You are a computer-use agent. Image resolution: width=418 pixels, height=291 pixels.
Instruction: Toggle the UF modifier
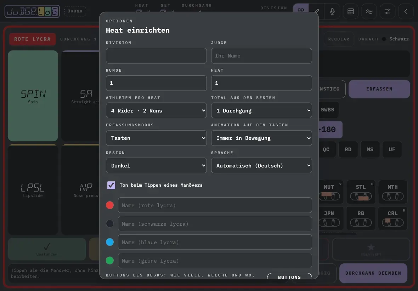point(392,149)
